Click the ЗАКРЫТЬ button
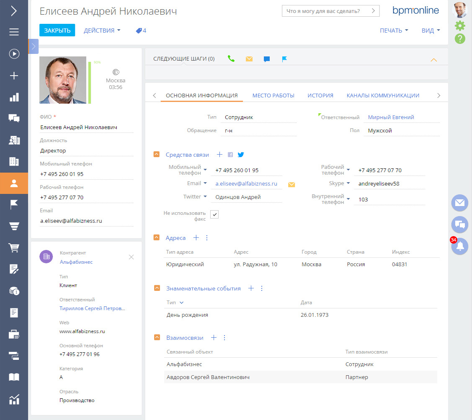The width and height of the screenshot is (472, 420). coord(57,31)
